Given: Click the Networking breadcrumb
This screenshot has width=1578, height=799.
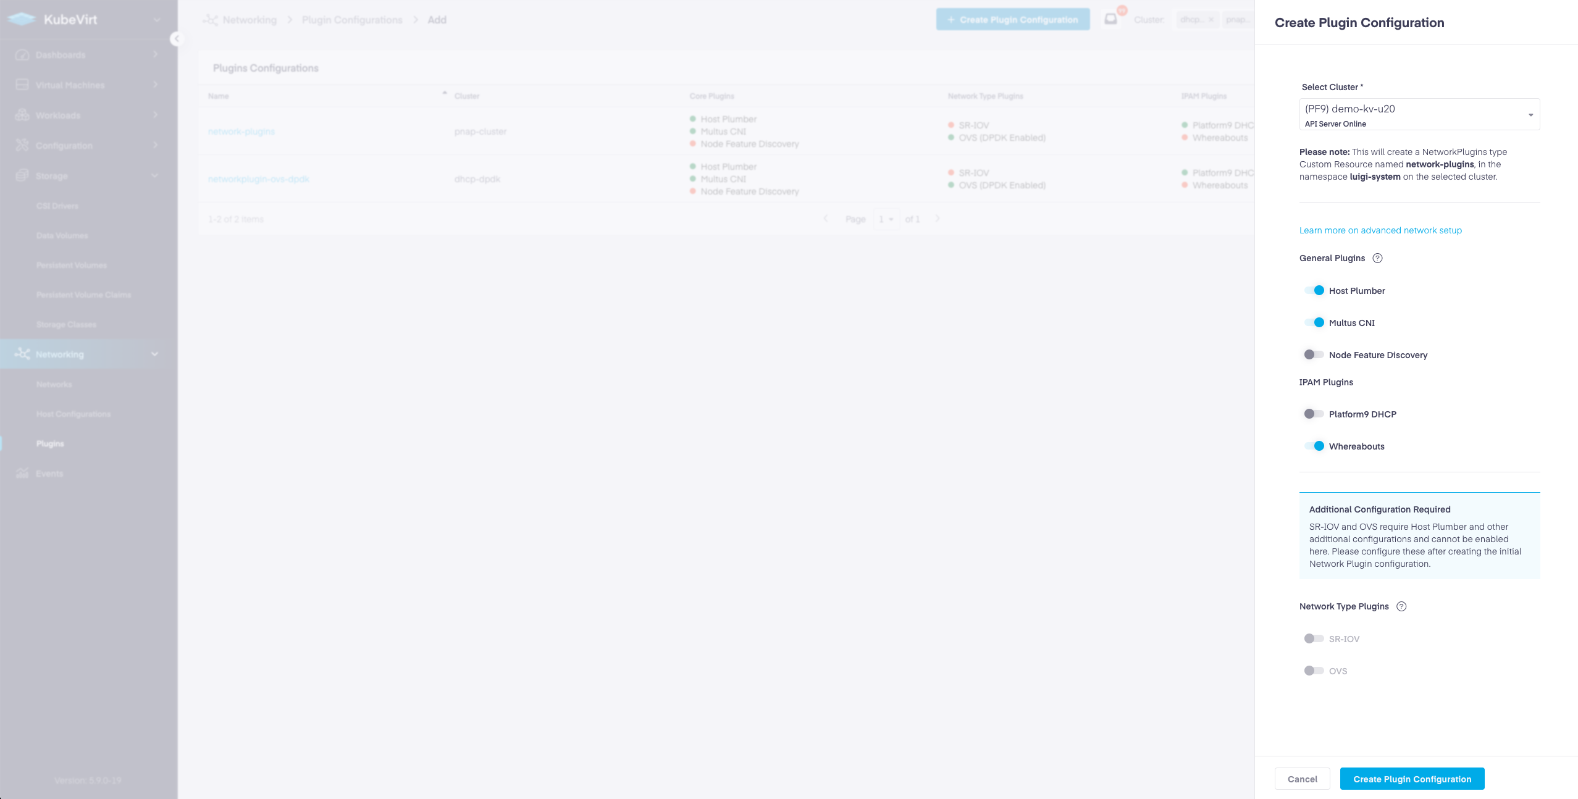Looking at the screenshot, I should coord(250,20).
